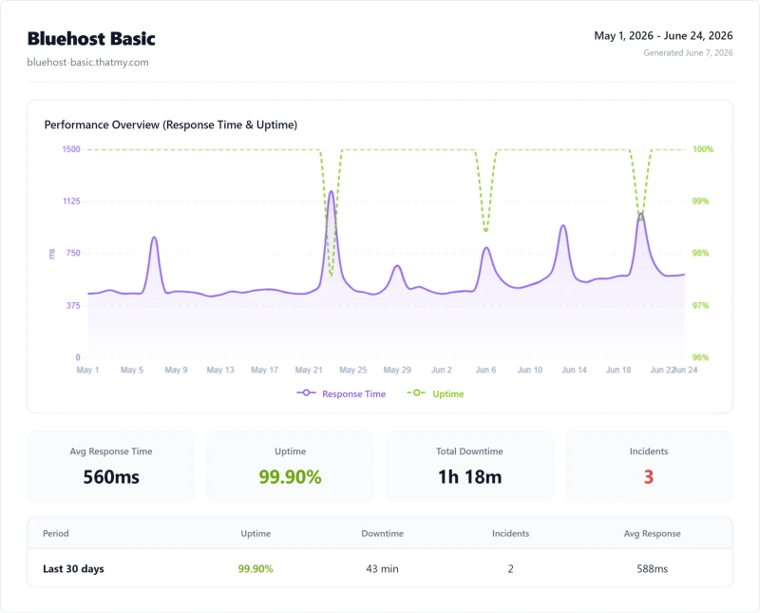Click the Generated June 7, 2026 text
This screenshot has width=760, height=613.
[x=688, y=53]
